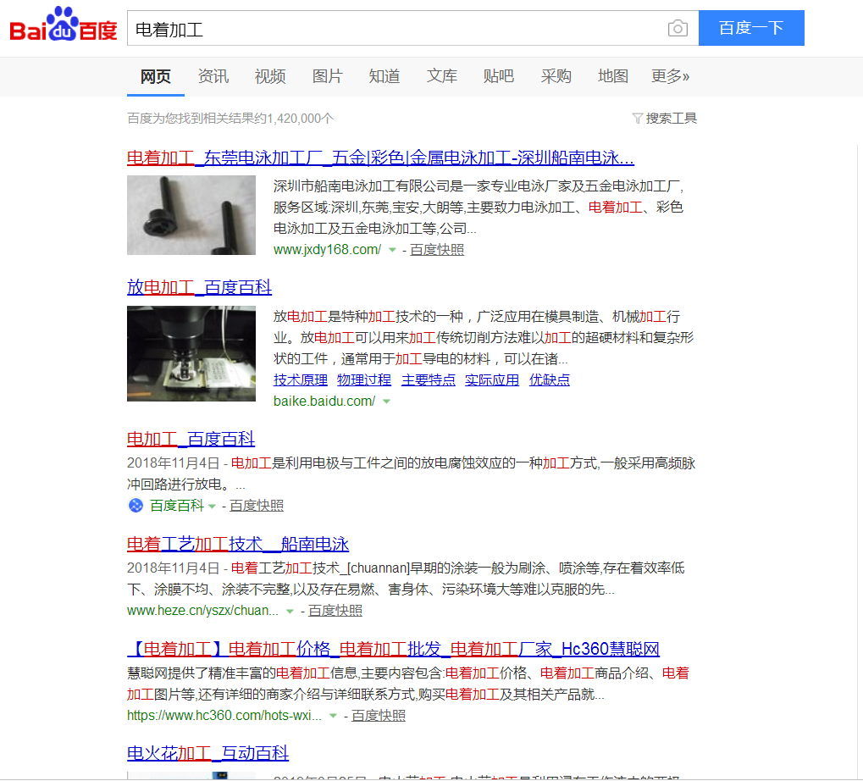Open the 采购 tab
This screenshot has width=863, height=781.
(556, 76)
